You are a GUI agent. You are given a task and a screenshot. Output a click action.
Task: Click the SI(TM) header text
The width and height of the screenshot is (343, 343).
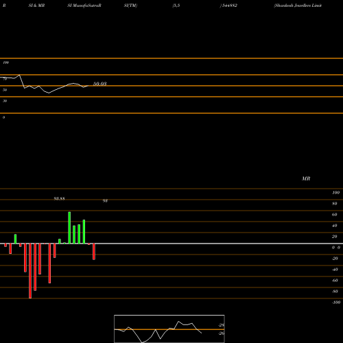(130, 5)
